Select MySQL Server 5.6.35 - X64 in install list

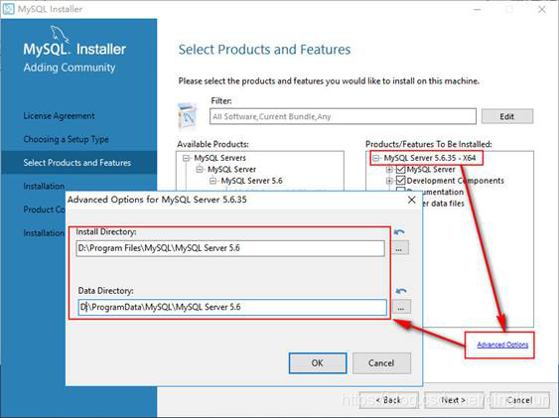pyautogui.click(x=430, y=158)
